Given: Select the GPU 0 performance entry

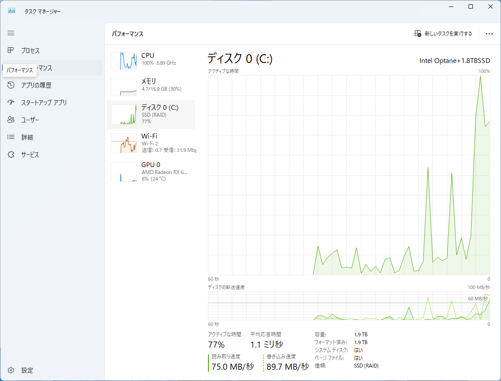Looking at the screenshot, I should tap(124, 171).
